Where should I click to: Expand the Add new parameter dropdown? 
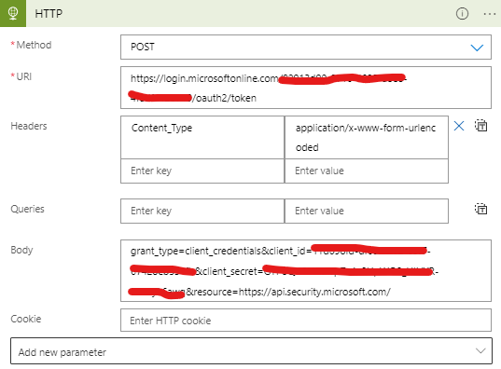tap(251, 351)
